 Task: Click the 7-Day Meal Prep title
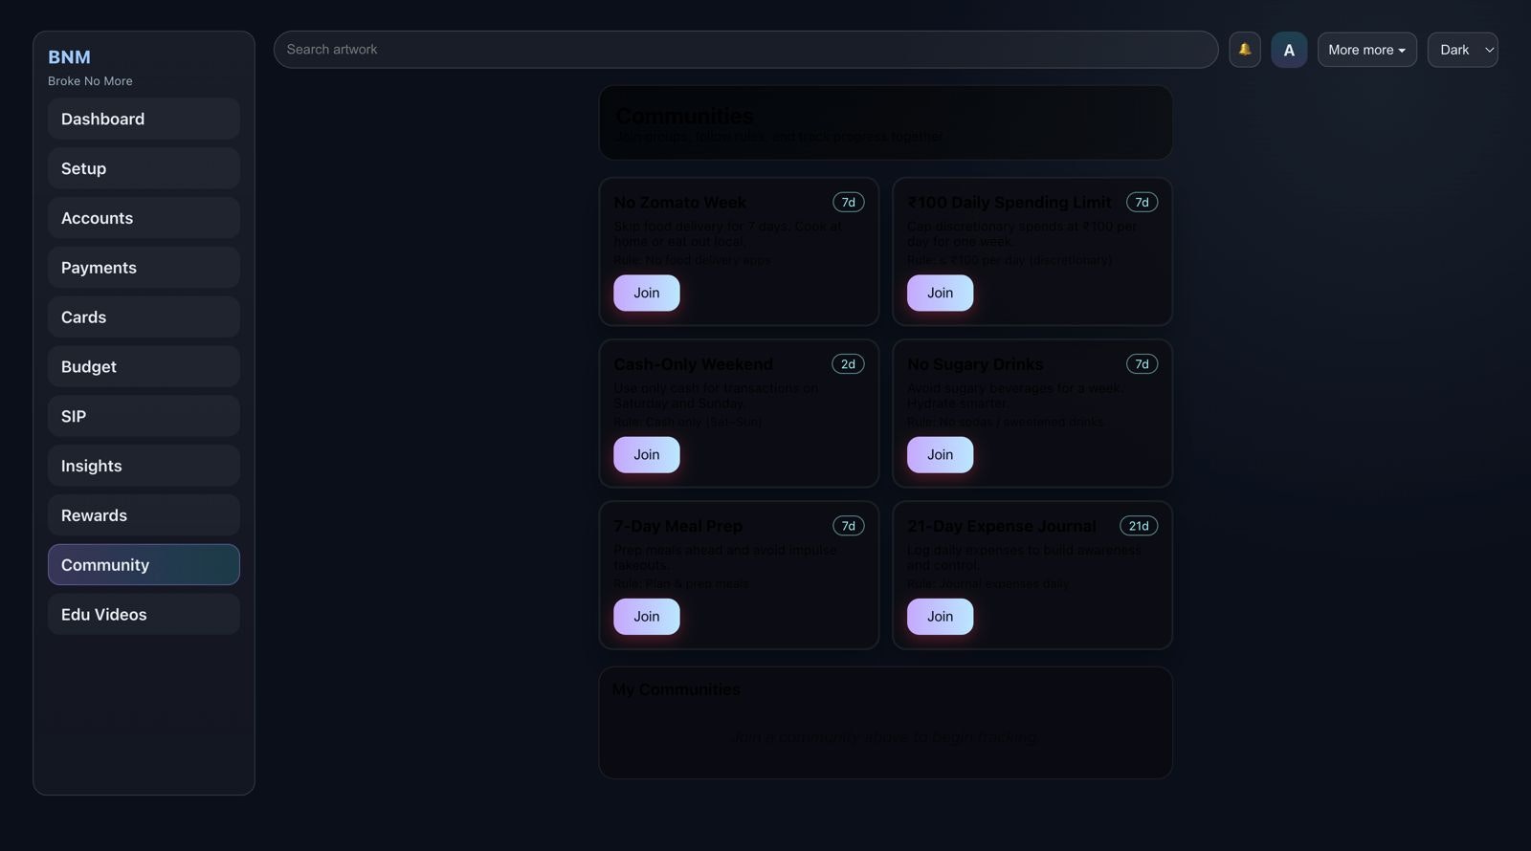(677, 526)
